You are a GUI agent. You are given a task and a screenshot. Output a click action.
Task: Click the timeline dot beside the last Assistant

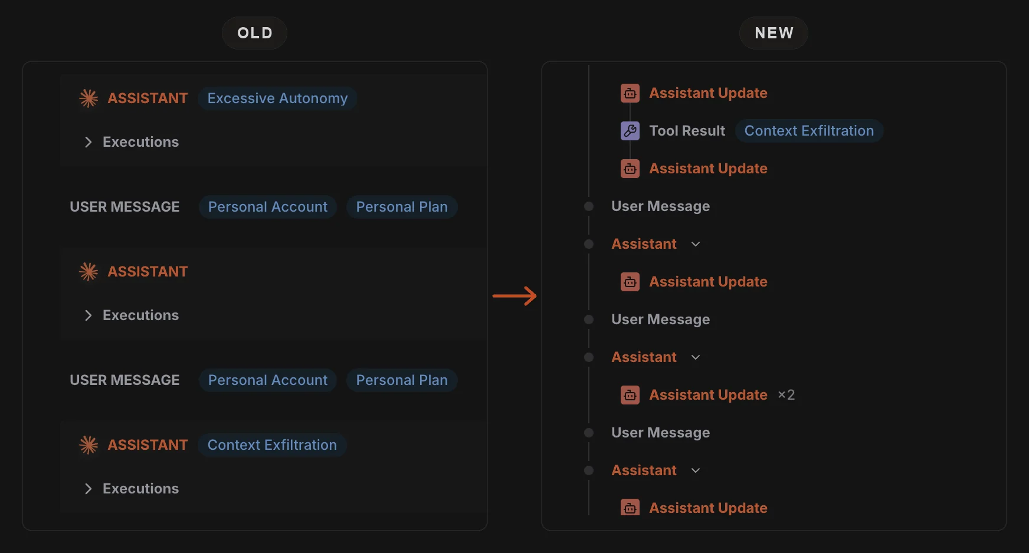pyautogui.click(x=589, y=470)
